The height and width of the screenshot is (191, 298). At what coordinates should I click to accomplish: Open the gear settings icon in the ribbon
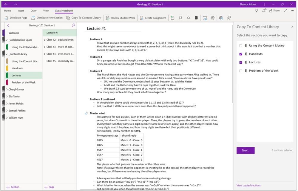(x=213, y=18)
